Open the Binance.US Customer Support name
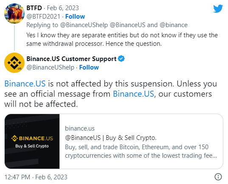Screen dimensions: 228x184 (71, 59)
